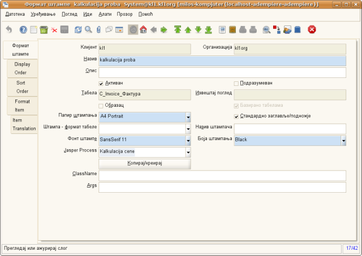Click the red X delete record icon
The height and width of the screenshot is (256, 362).
pyautogui.click(x=54, y=29)
